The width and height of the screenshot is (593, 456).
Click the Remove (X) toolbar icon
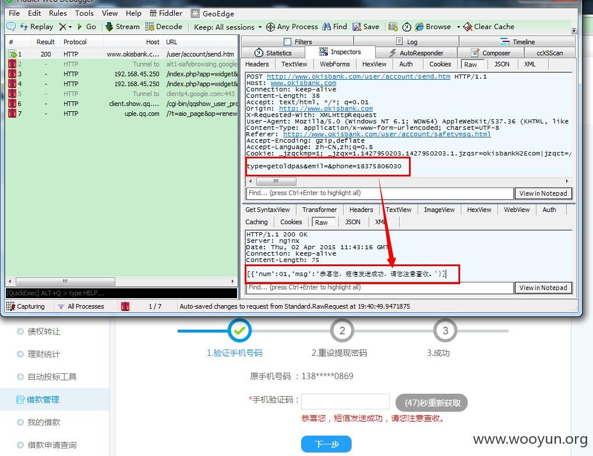63,26
